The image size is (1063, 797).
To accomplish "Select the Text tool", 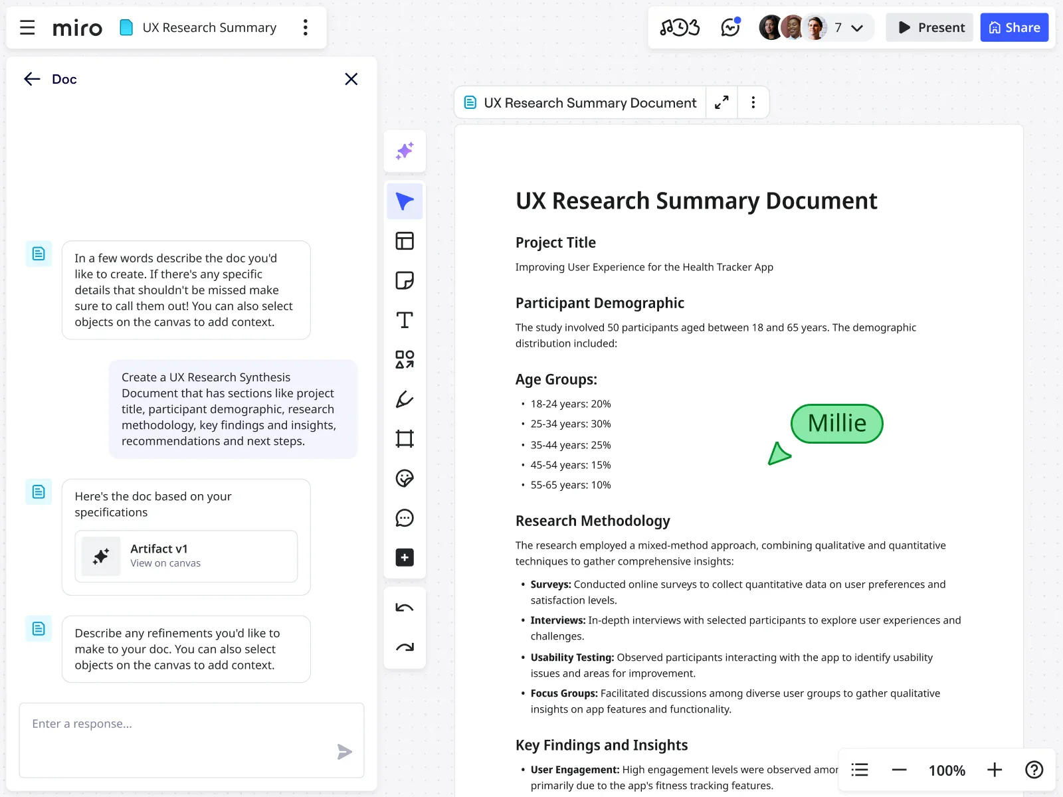I will [405, 320].
